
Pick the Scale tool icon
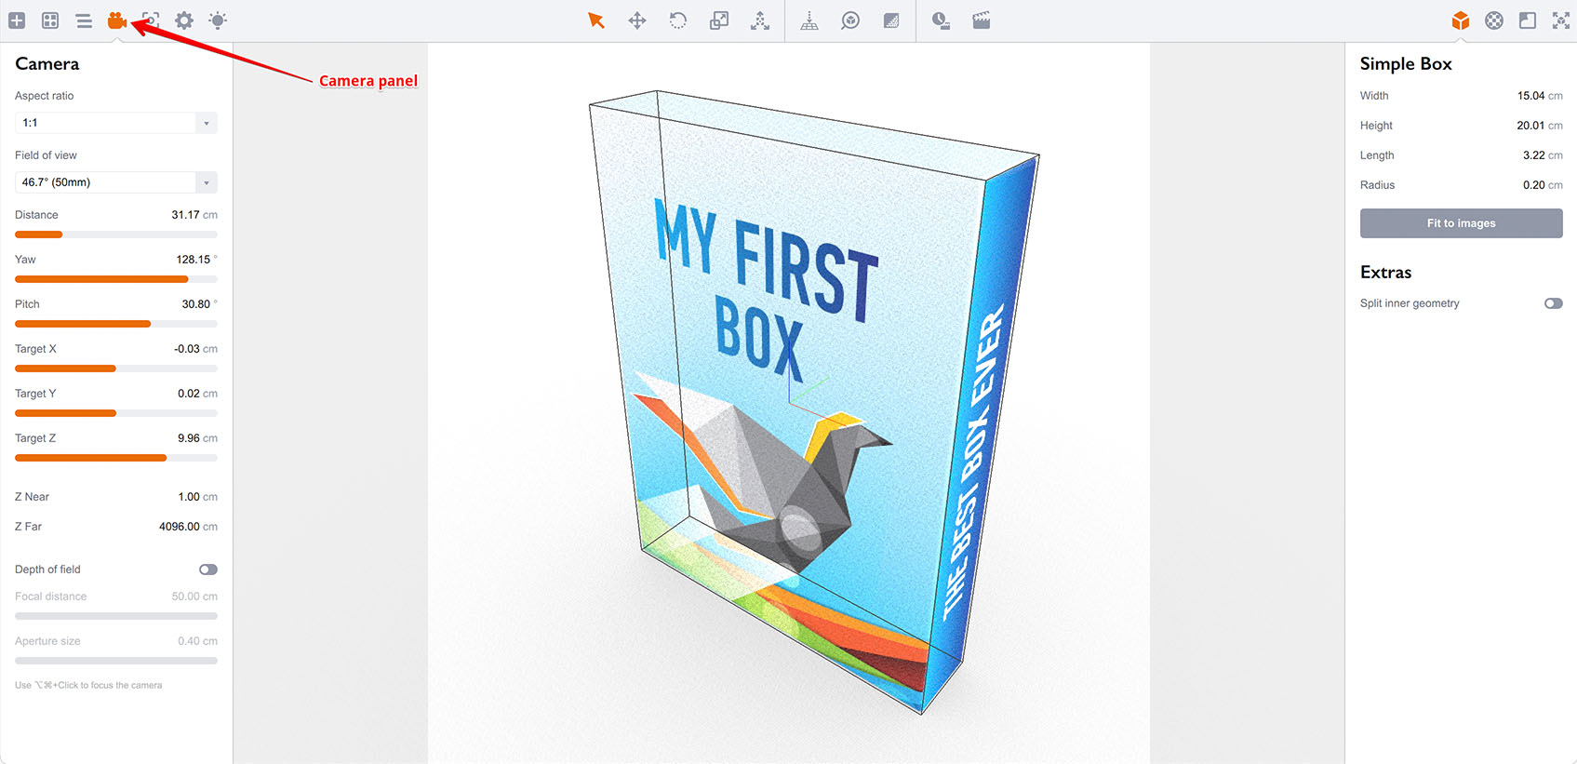719,20
